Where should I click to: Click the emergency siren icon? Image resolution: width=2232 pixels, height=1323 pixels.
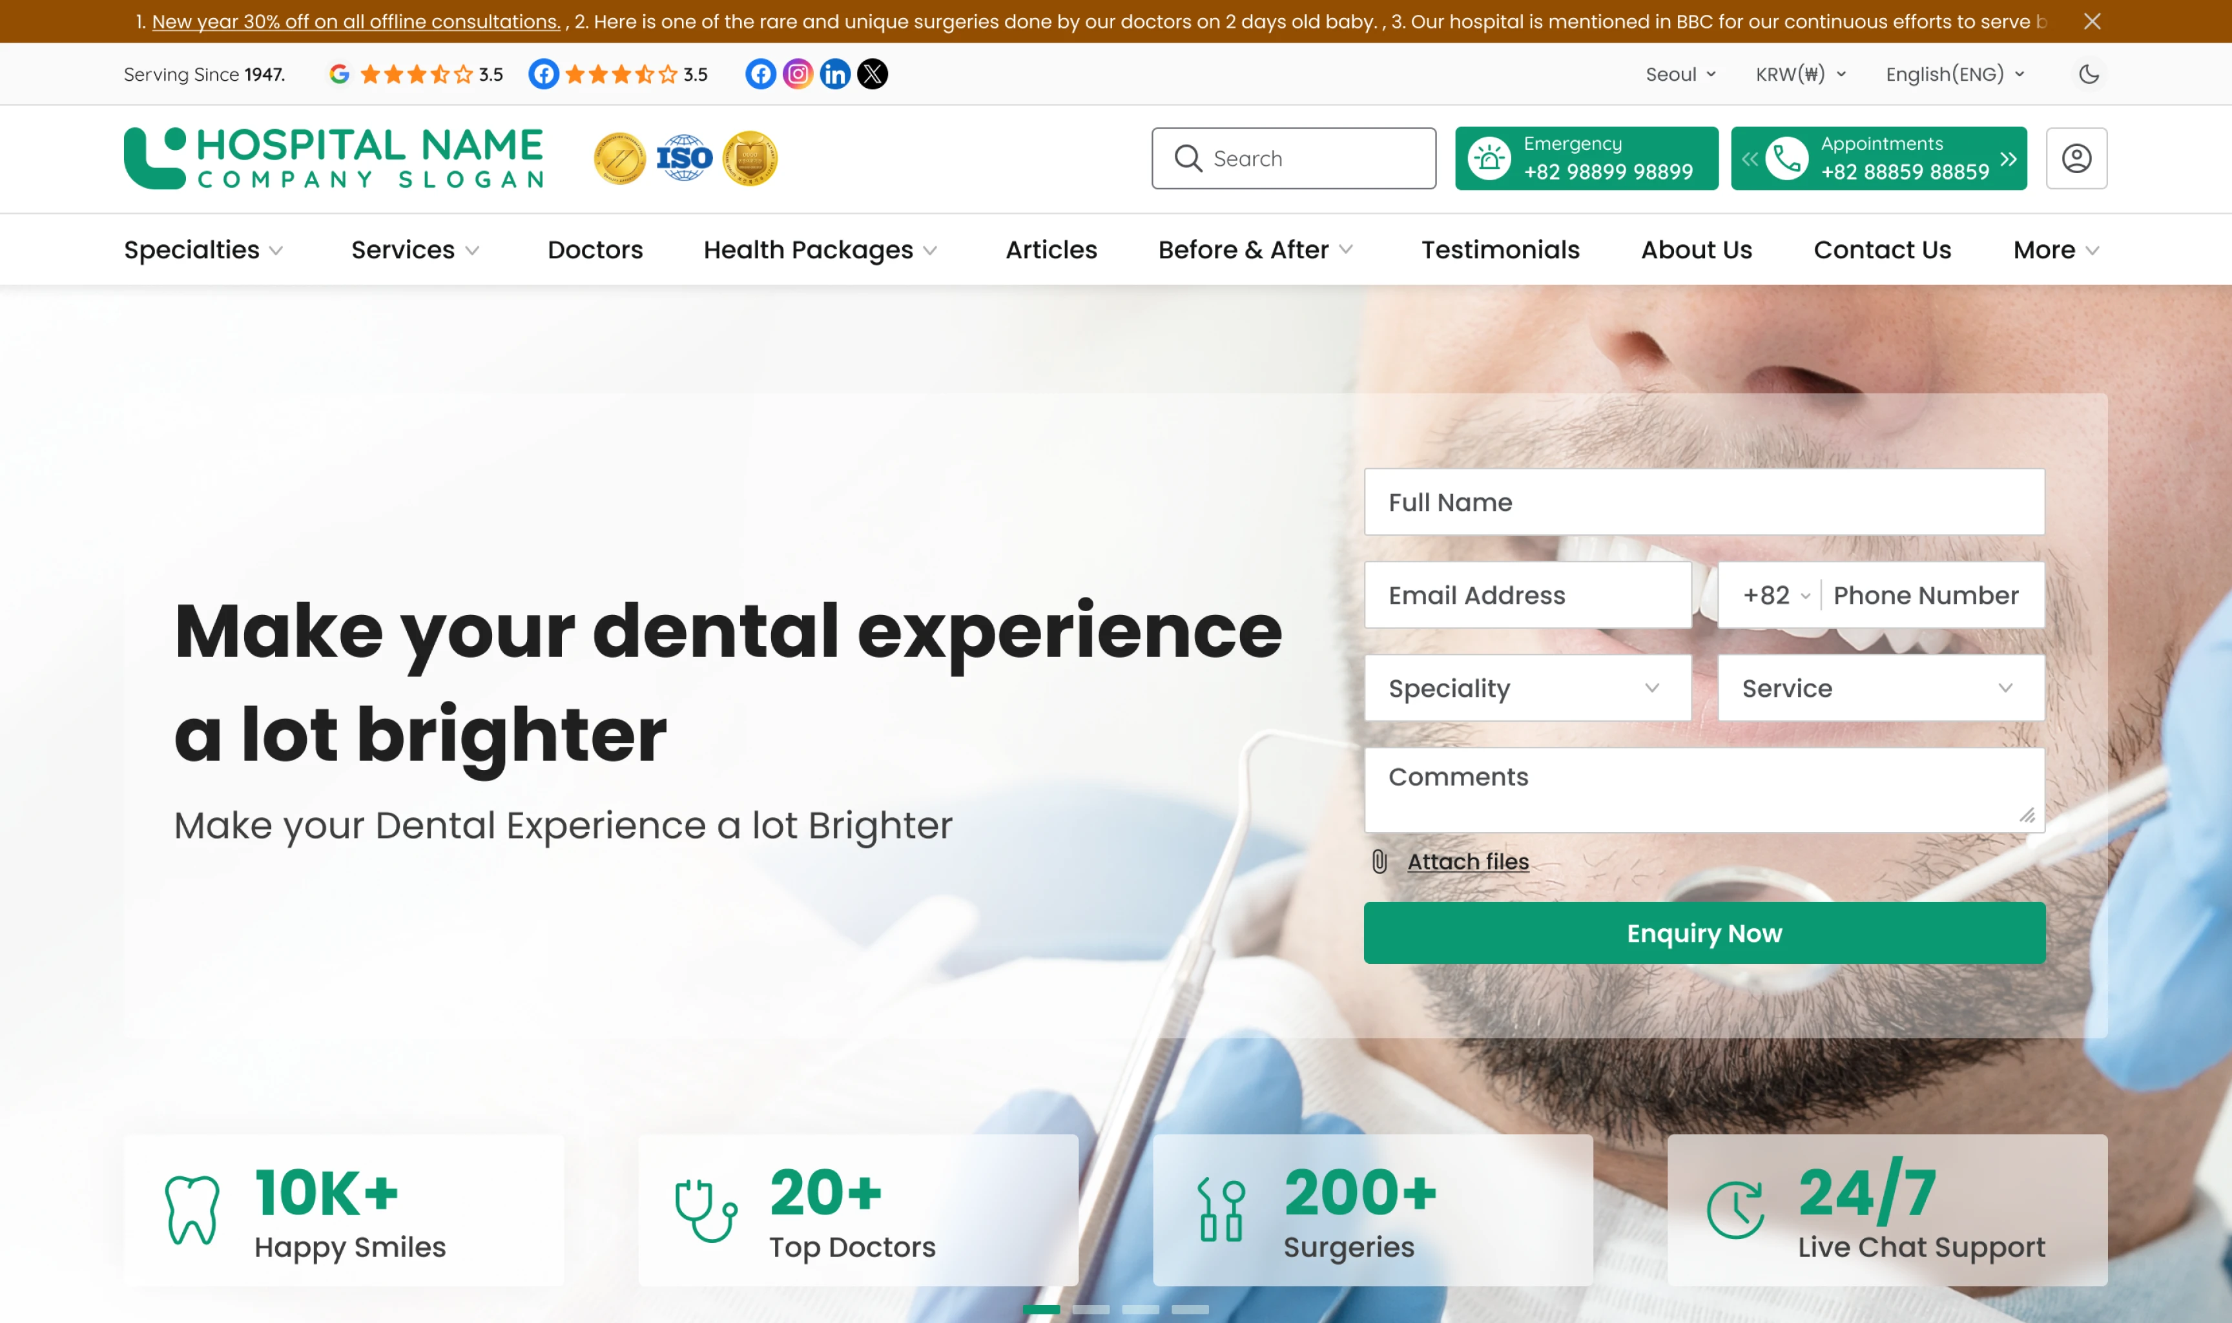pos(1490,158)
